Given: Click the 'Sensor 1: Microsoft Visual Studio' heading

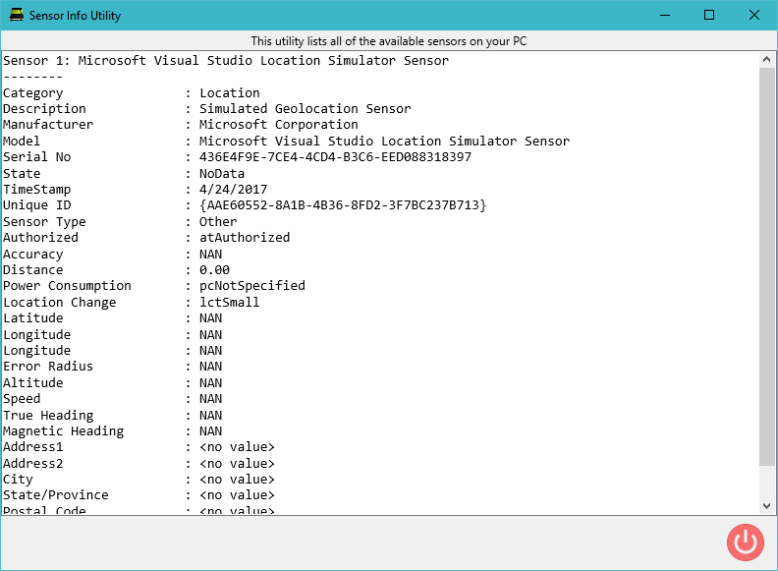Looking at the screenshot, I should click(226, 61).
